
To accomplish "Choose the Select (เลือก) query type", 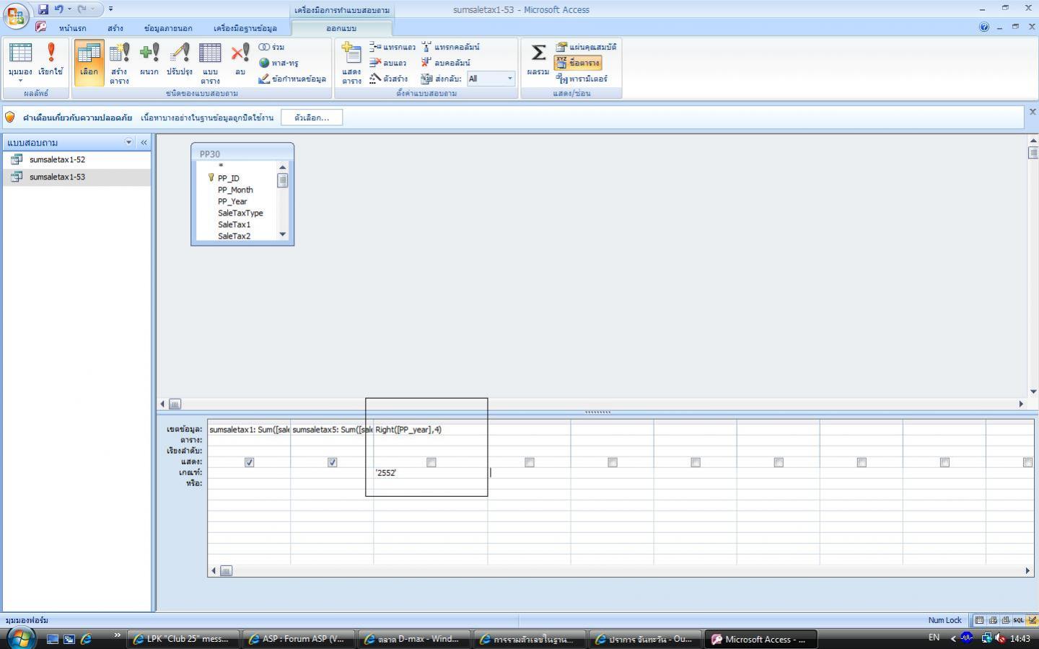I will (x=89, y=63).
